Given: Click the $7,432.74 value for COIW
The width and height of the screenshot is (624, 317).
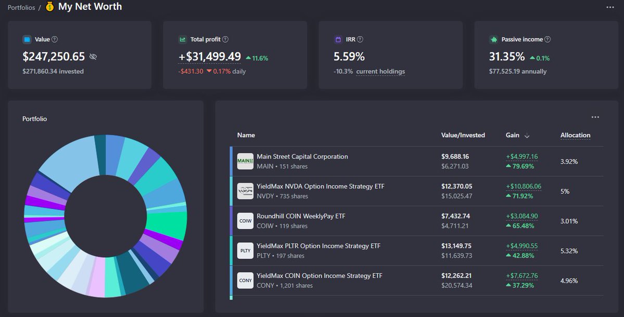Looking at the screenshot, I should click(x=456, y=216).
